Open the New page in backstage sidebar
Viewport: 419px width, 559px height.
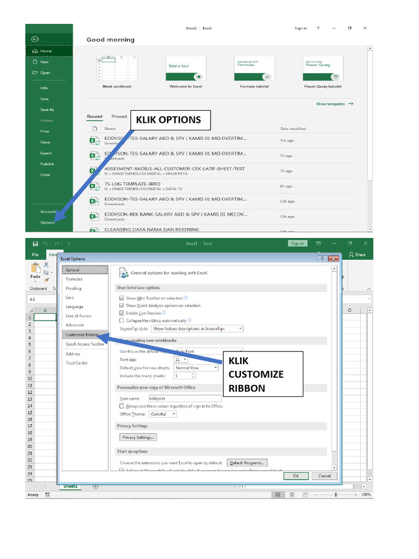[x=44, y=62]
